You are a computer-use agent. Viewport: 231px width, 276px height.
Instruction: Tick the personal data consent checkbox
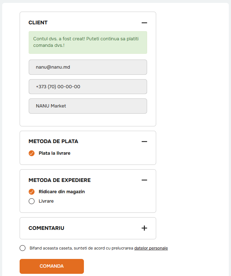tap(23, 248)
